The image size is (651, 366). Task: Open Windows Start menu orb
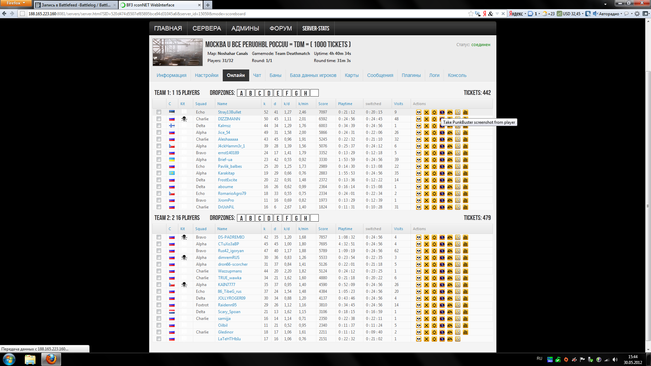(9, 359)
